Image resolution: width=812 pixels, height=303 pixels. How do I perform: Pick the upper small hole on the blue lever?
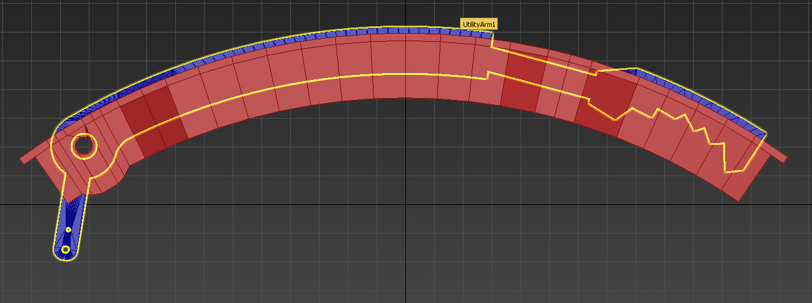tap(68, 230)
